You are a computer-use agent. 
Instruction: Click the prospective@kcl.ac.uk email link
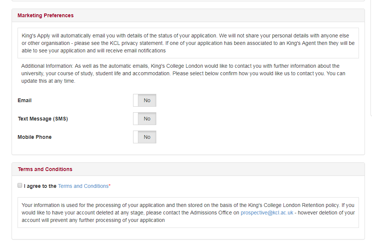(267, 213)
